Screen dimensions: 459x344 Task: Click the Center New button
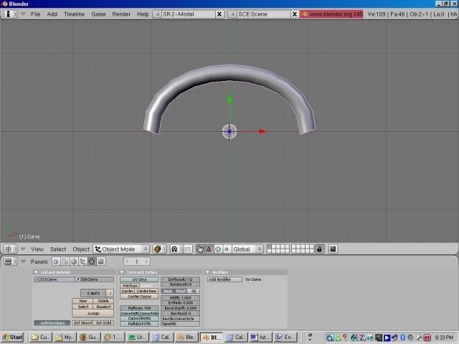[146, 291]
